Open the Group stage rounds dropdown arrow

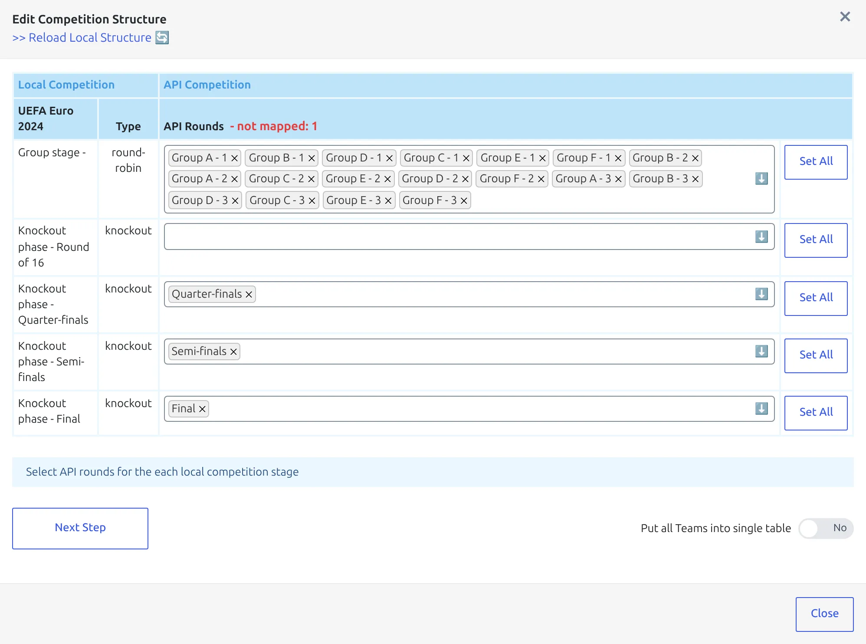761,179
